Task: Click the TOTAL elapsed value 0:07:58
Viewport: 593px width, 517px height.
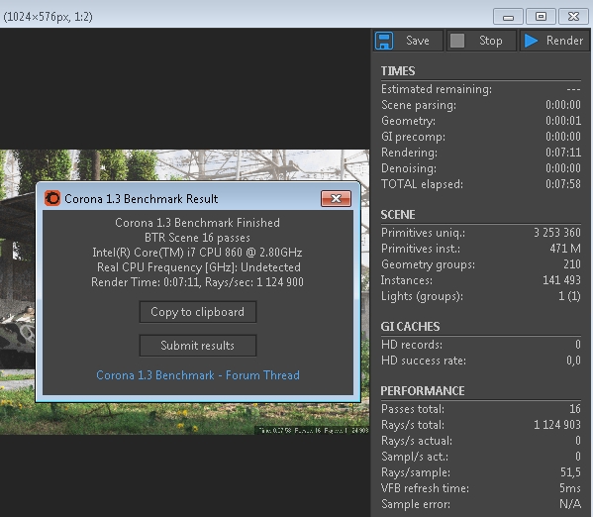Action: pyautogui.click(x=562, y=184)
